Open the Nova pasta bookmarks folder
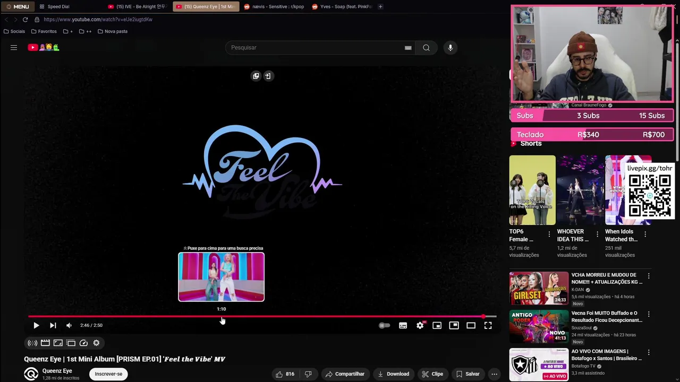Viewport: 680px width, 382px height. pyautogui.click(x=113, y=31)
